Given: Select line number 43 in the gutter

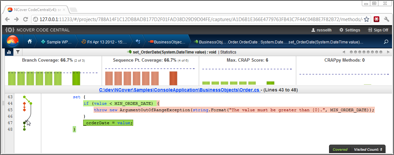Looking at the screenshot, I should coord(10,97).
